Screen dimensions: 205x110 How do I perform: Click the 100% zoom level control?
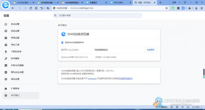tap(196, 107)
